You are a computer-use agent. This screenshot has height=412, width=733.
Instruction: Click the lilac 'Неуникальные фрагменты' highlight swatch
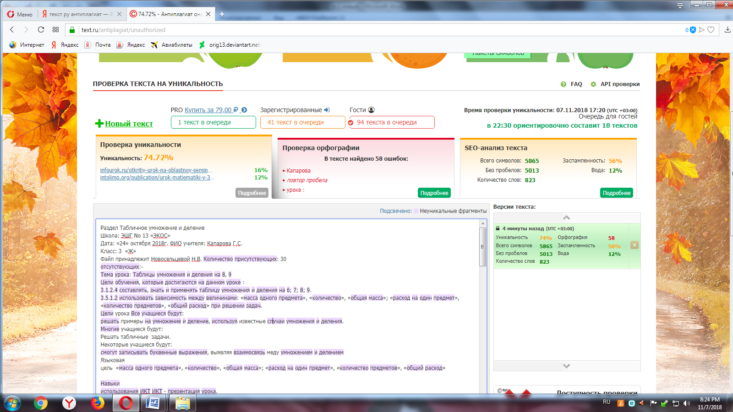(416, 211)
